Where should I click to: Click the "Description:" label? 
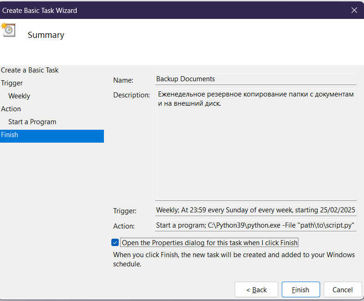[x=132, y=95]
